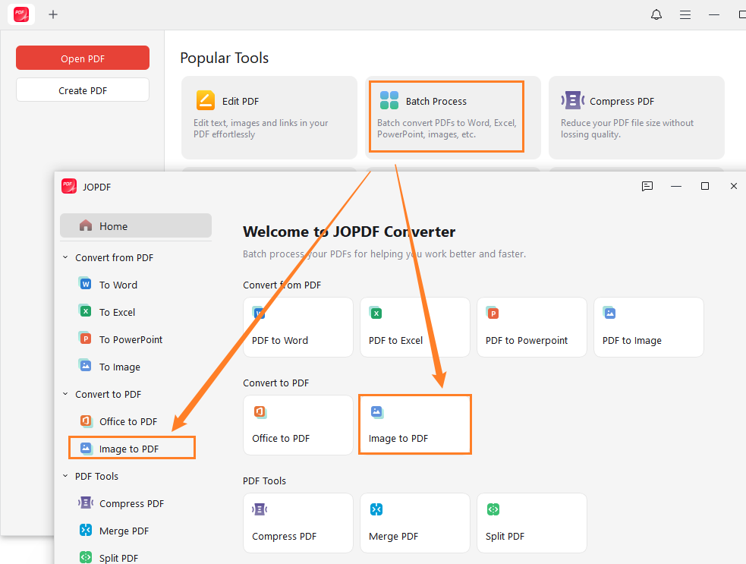
Task: Click the Excel icon on PDF to Excel card
Action: click(376, 313)
